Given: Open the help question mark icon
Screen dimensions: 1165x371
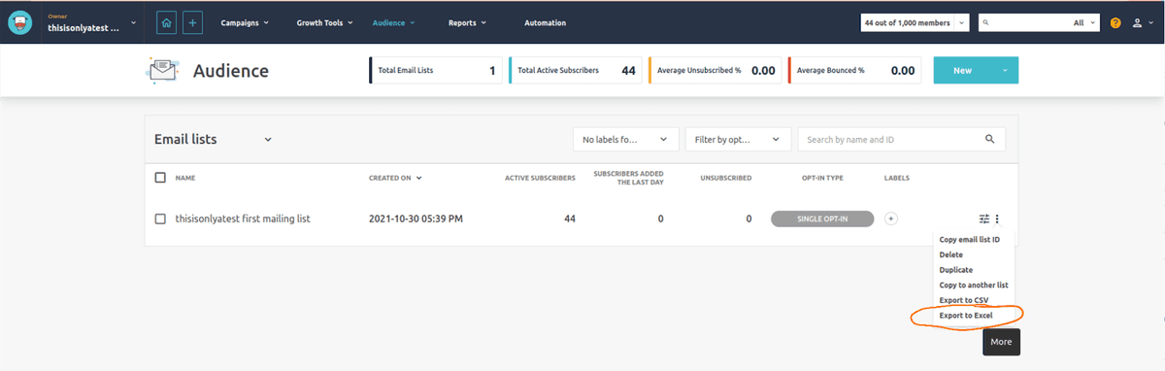Looking at the screenshot, I should (x=1115, y=22).
